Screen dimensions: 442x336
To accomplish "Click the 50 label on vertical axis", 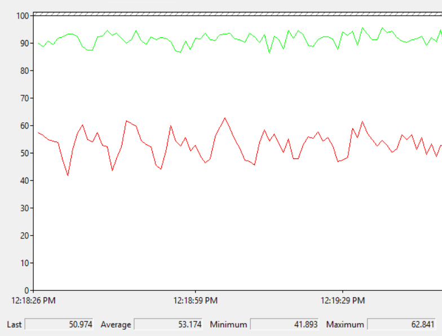I will coord(25,153).
